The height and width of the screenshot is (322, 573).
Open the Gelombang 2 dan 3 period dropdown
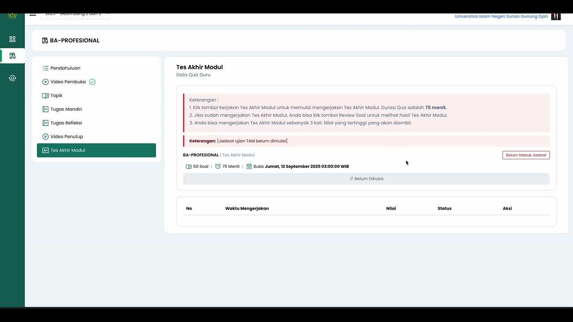pos(75,15)
